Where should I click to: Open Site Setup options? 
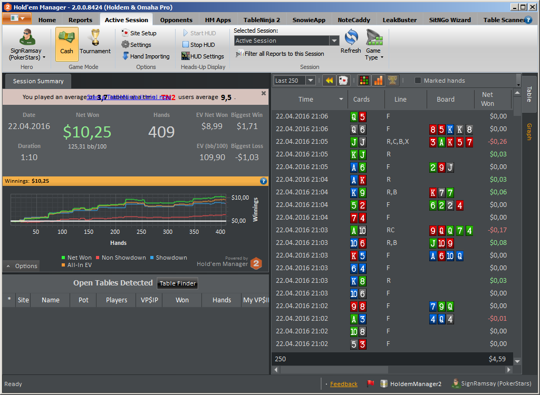[x=139, y=33]
